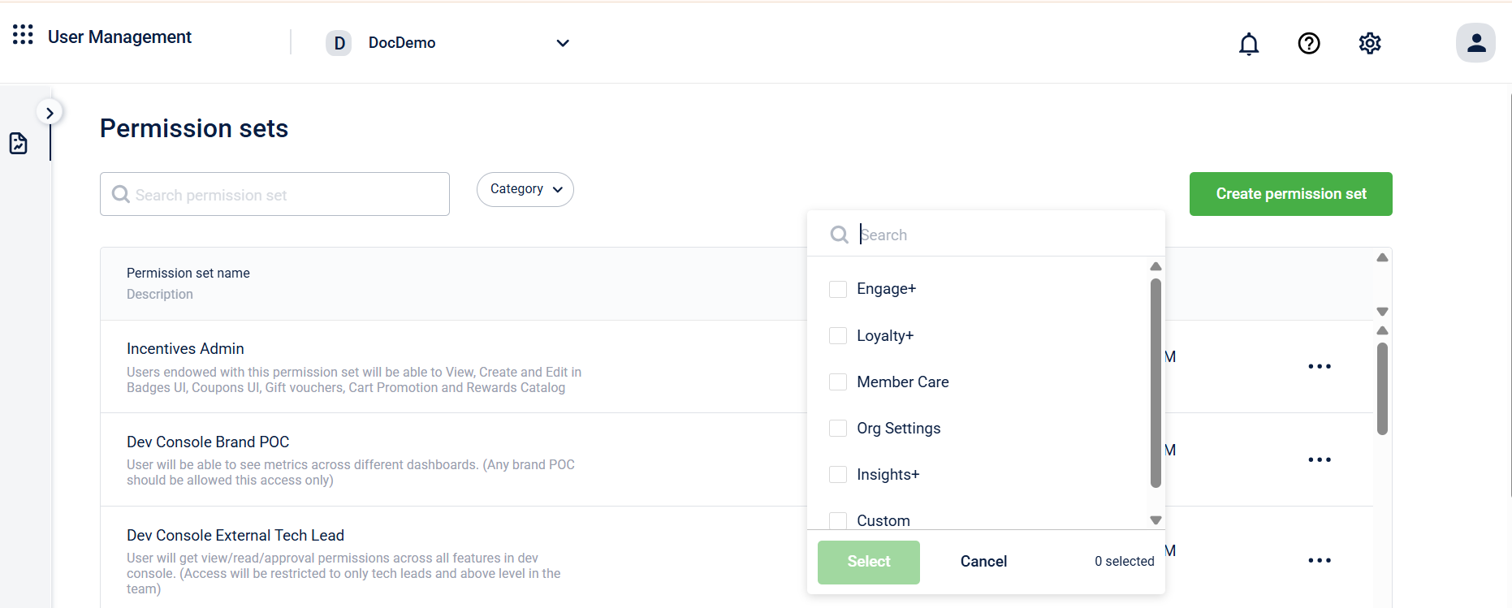Open the help question mark icon
This screenshot has width=1512, height=608.
tap(1309, 43)
